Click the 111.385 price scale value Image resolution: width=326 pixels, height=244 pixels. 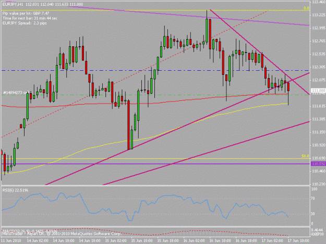318,119
